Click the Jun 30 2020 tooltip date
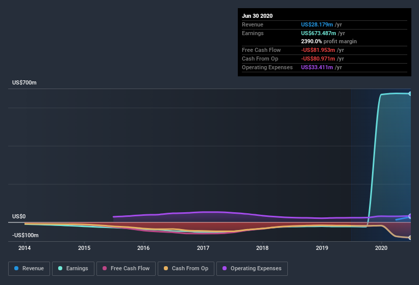Screen dimensions: 419x285 (257, 16)
